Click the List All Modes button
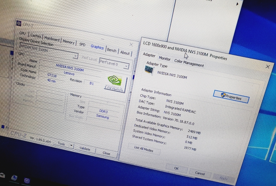The height and width of the screenshot is (186, 276). (x=143, y=149)
